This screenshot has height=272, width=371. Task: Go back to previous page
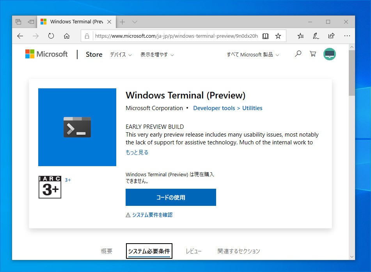click(20, 36)
